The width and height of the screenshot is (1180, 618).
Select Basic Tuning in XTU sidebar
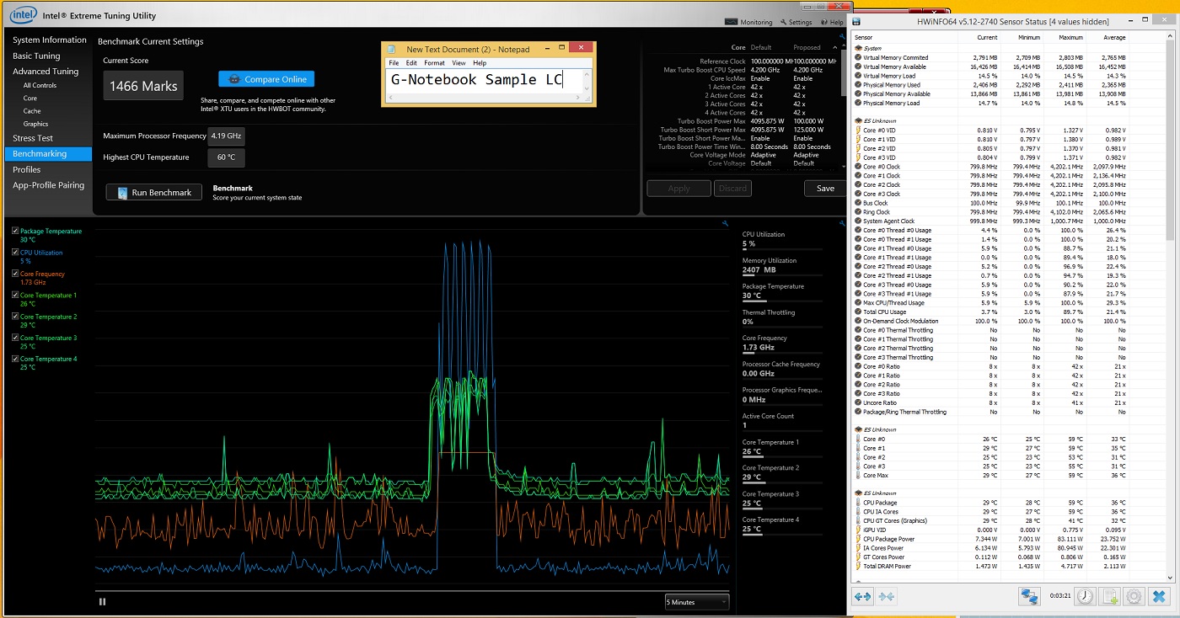tap(36, 56)
